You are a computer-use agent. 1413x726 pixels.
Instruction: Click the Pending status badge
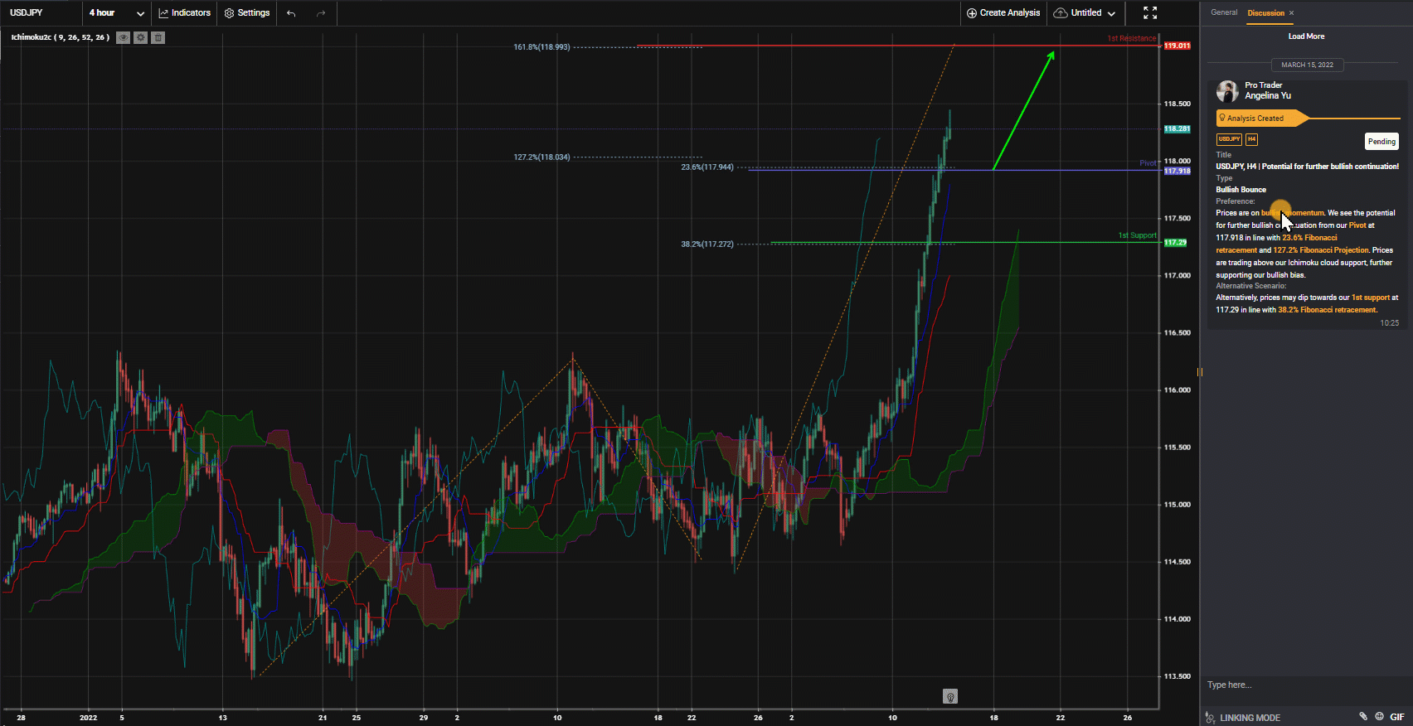1381,142
